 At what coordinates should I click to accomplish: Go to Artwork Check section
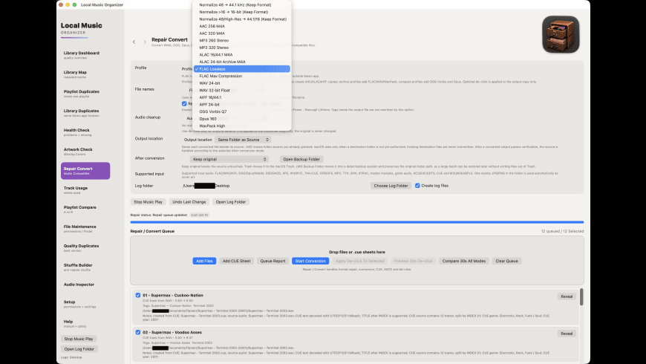pos(85,152)
